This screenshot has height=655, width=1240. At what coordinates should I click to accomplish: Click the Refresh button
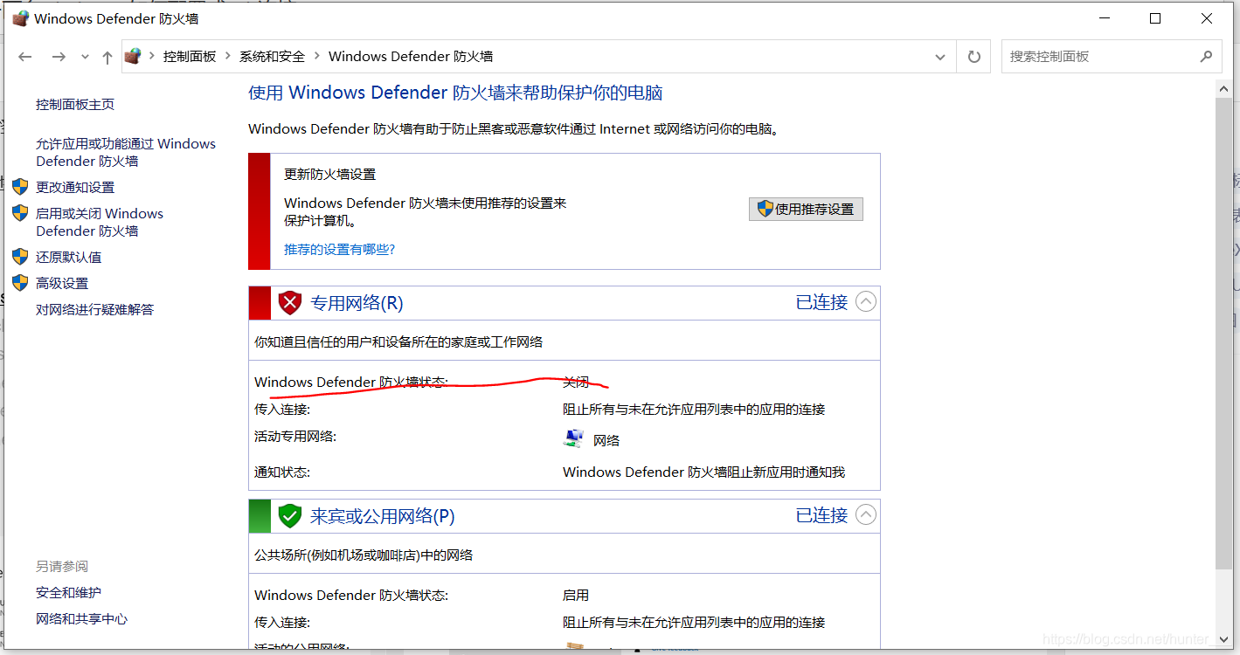[974, 57]
